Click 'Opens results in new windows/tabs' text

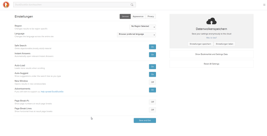[30, 84]
